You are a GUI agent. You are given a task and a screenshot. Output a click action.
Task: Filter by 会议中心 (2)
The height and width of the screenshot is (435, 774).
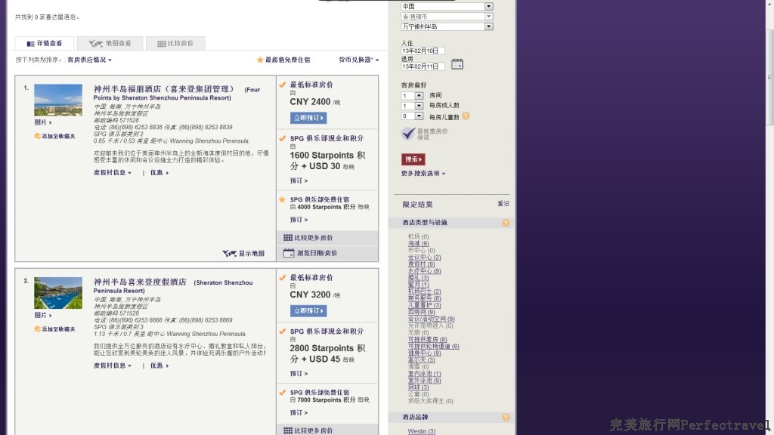coord(424,258)
